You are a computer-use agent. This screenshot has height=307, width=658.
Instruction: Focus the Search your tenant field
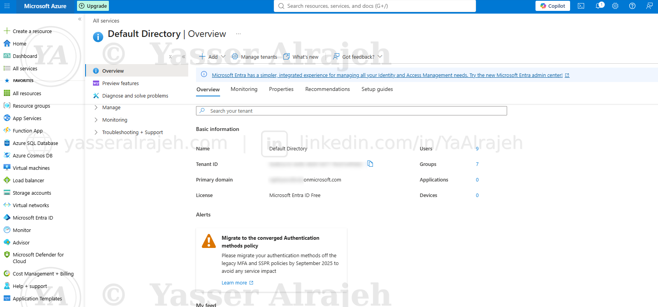point(352,111)
